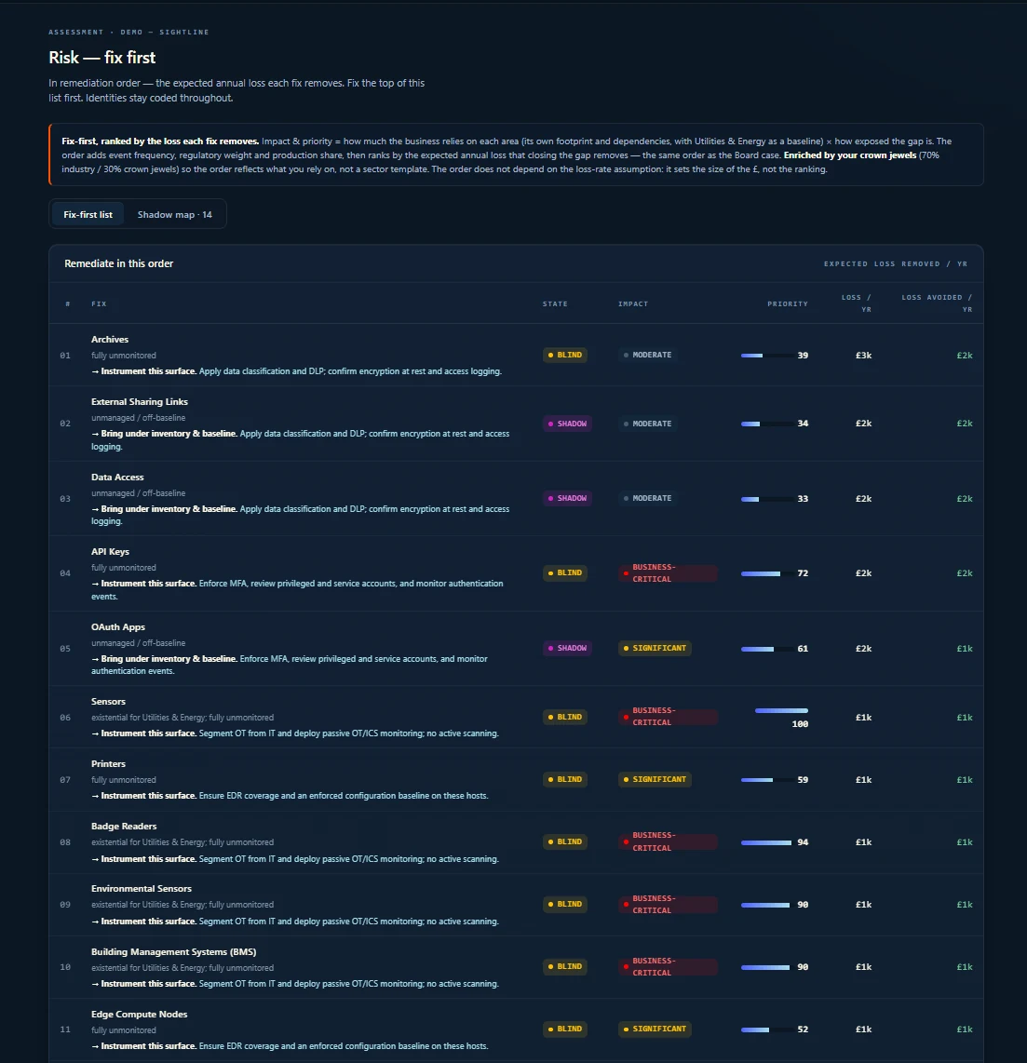
Task: Click the Fix column header
Action: (99, 303)
